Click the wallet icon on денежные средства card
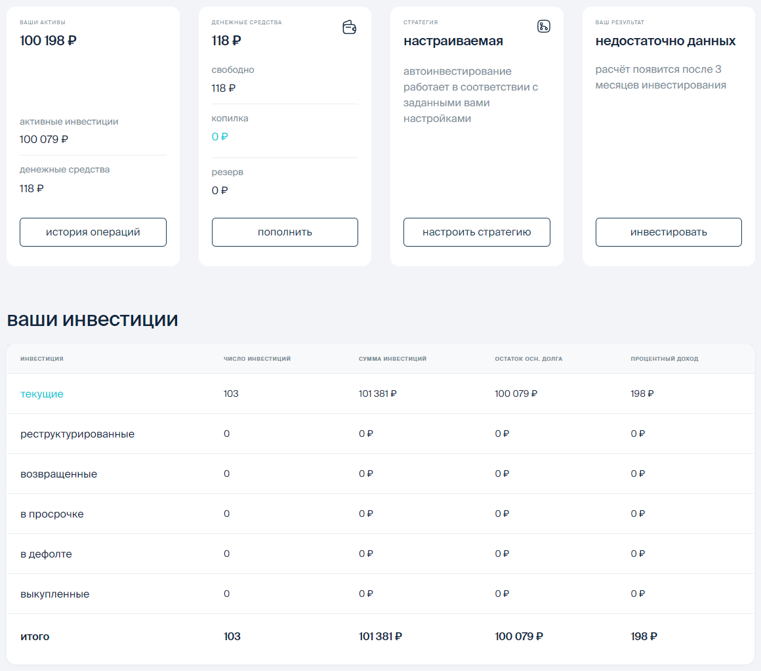The image size is (761, 671). pyautogui.click(x=349, y=28)
